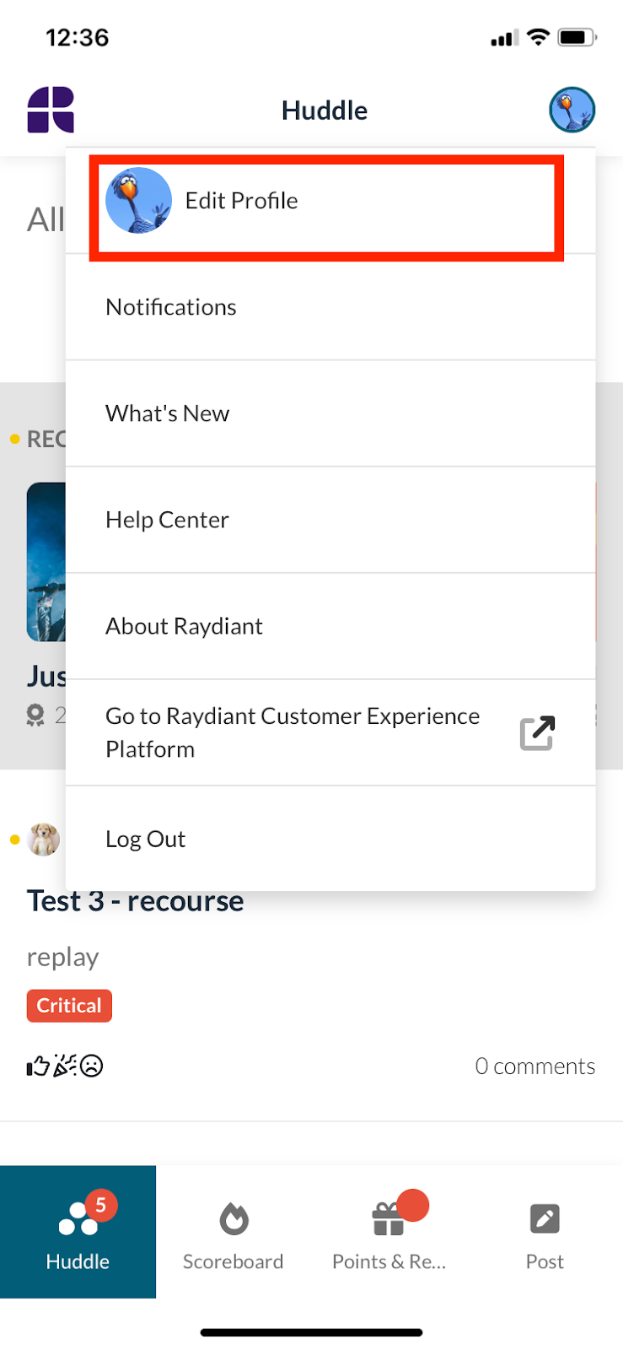The height and width of the screenshot is (1350, 623).
Task: Open the 0 comments link
Action: pos(535,1066)
